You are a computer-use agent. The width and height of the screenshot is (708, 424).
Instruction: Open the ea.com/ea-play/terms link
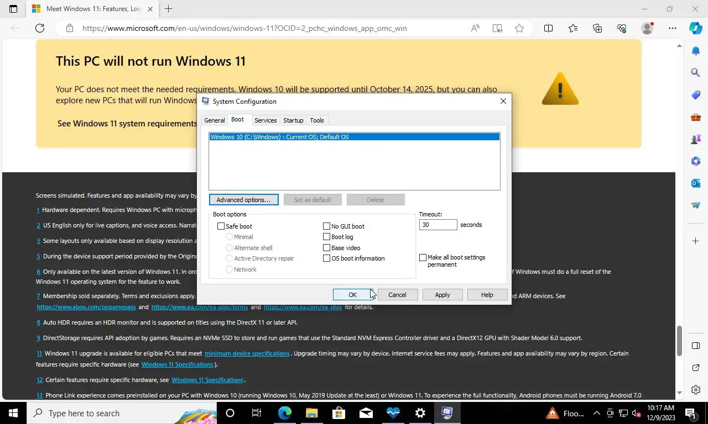coord(200,307)
